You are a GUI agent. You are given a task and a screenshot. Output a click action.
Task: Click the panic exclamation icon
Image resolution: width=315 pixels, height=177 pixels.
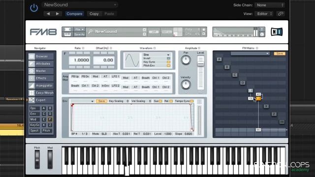click(262, 29)
